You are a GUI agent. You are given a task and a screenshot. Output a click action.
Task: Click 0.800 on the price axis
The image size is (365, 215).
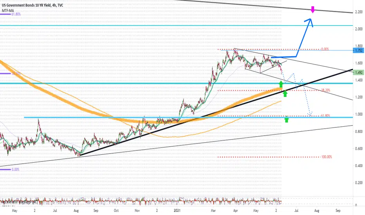pyautogui.click(x=359, y=132)
